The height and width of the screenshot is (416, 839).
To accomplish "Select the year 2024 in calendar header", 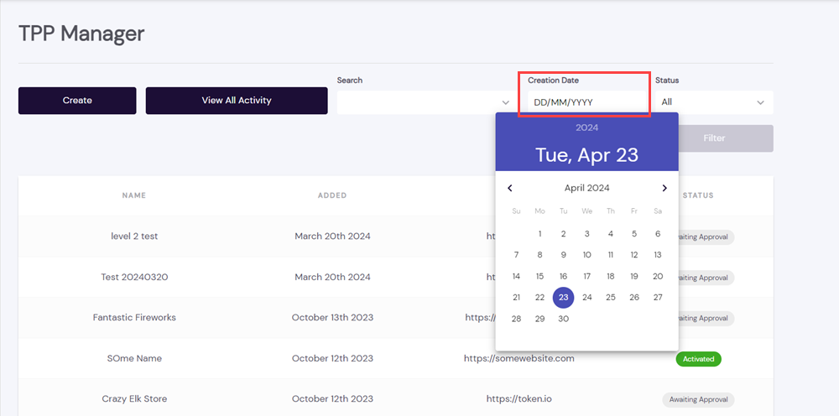I will (x=586, y=127).
